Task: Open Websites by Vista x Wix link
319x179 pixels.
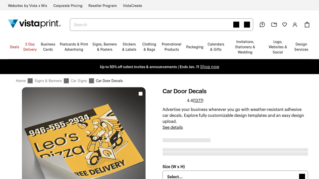Action: coord(28,6)
